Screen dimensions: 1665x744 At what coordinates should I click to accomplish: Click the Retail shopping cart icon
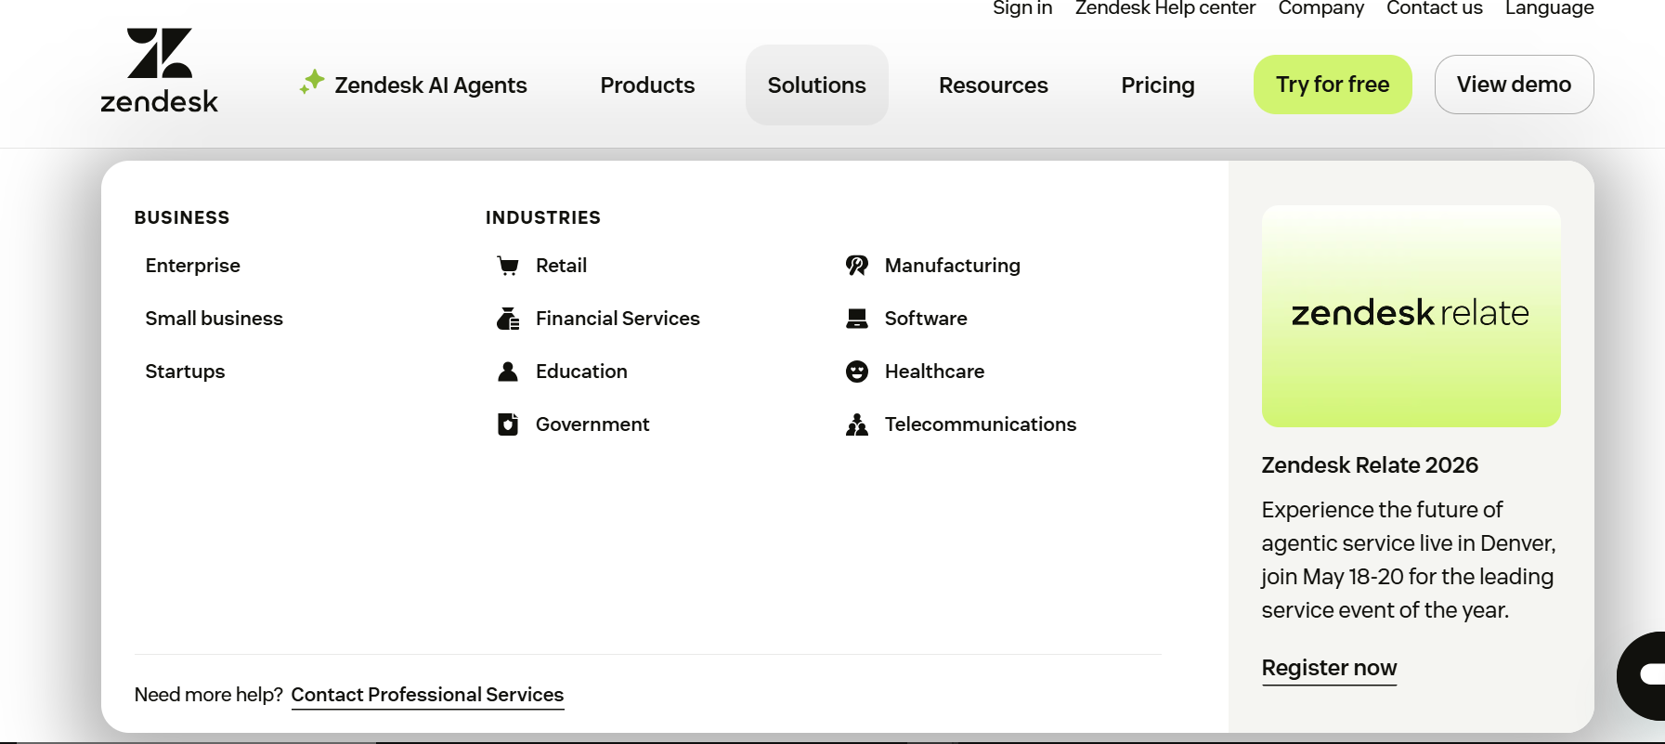pyautogui.click(x=508, y=266)
